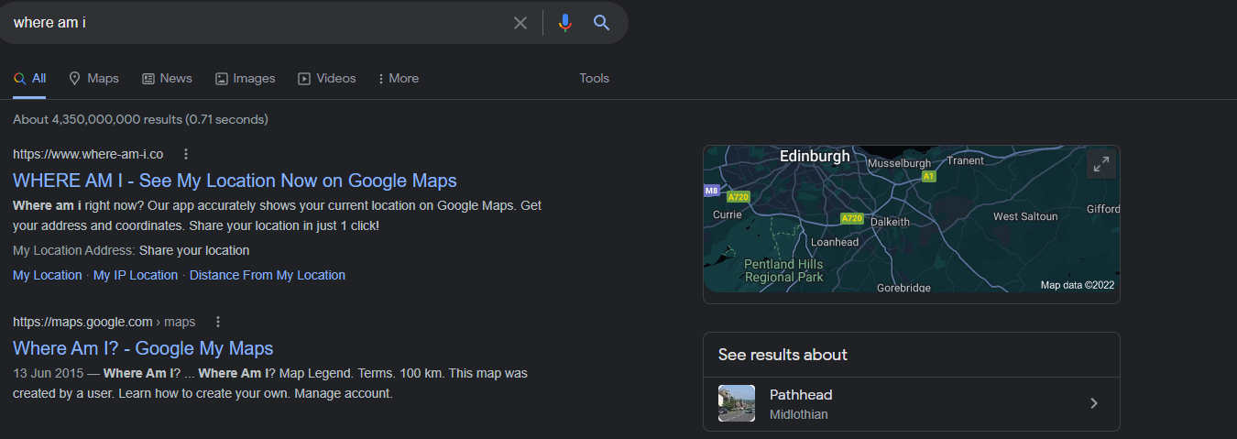Click 'Map data ©2022' attribution
This screenshot has width=1237, height=439.
(1078, 285)
